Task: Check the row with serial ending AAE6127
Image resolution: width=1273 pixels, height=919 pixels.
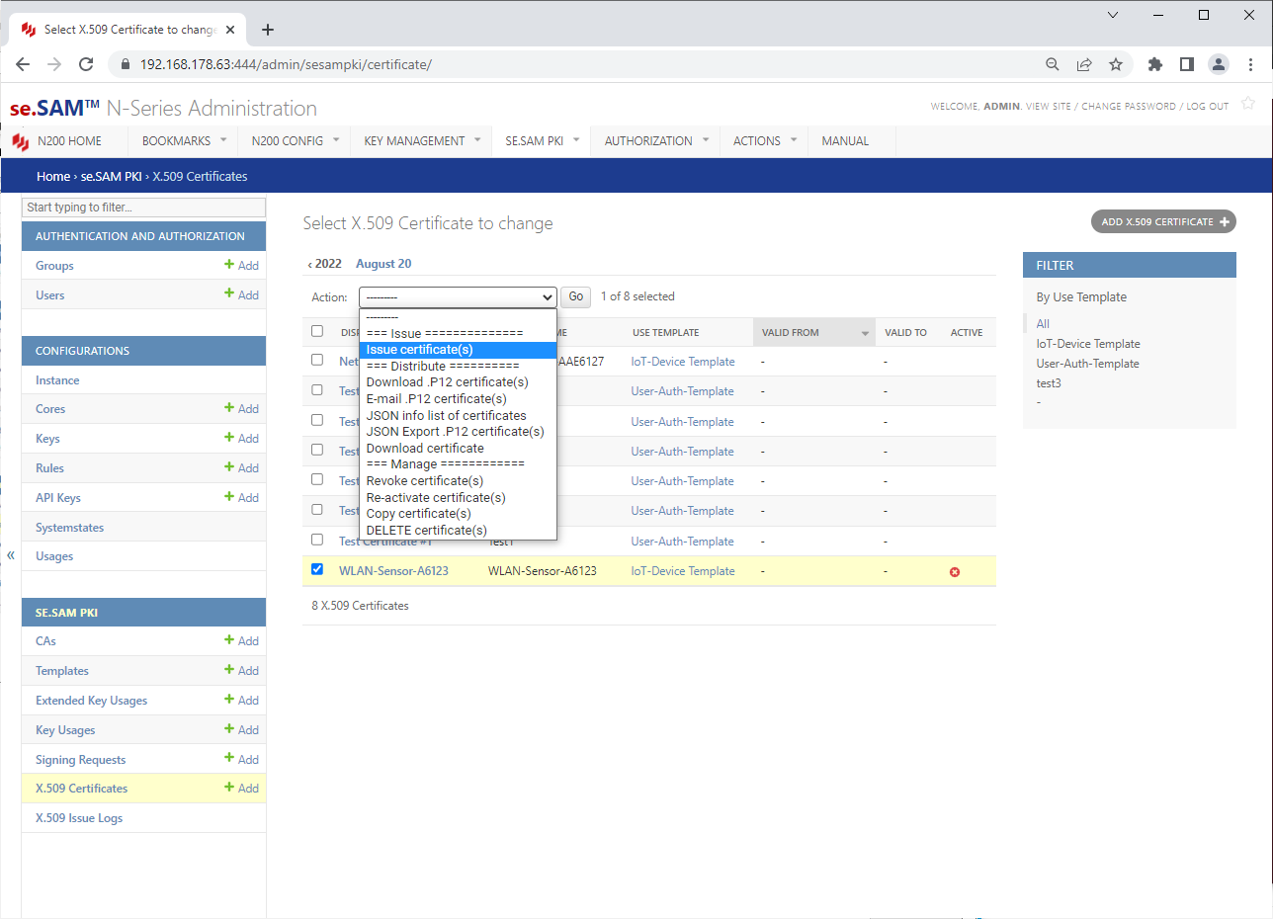Action: tap(317, 360)
